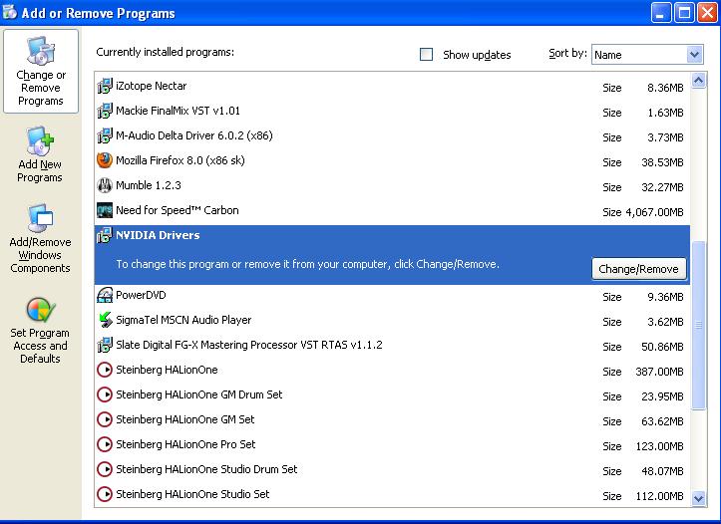The width and height of the screenshot is (721, 524).
Task: Open Change or Remove Programs view
Action: [41, 71]
